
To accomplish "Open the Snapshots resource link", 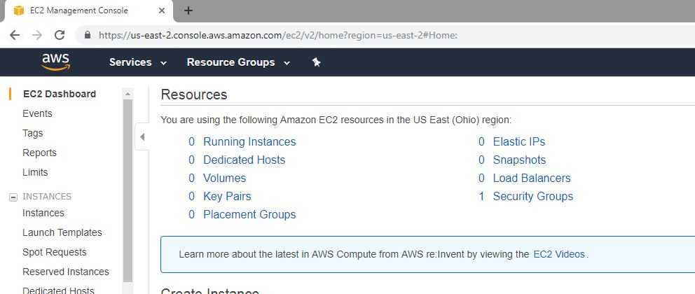I will click(x=519, y=160).
